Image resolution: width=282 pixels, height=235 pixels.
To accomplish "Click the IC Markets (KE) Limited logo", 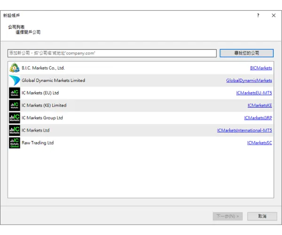I will (x=14, y=105).
